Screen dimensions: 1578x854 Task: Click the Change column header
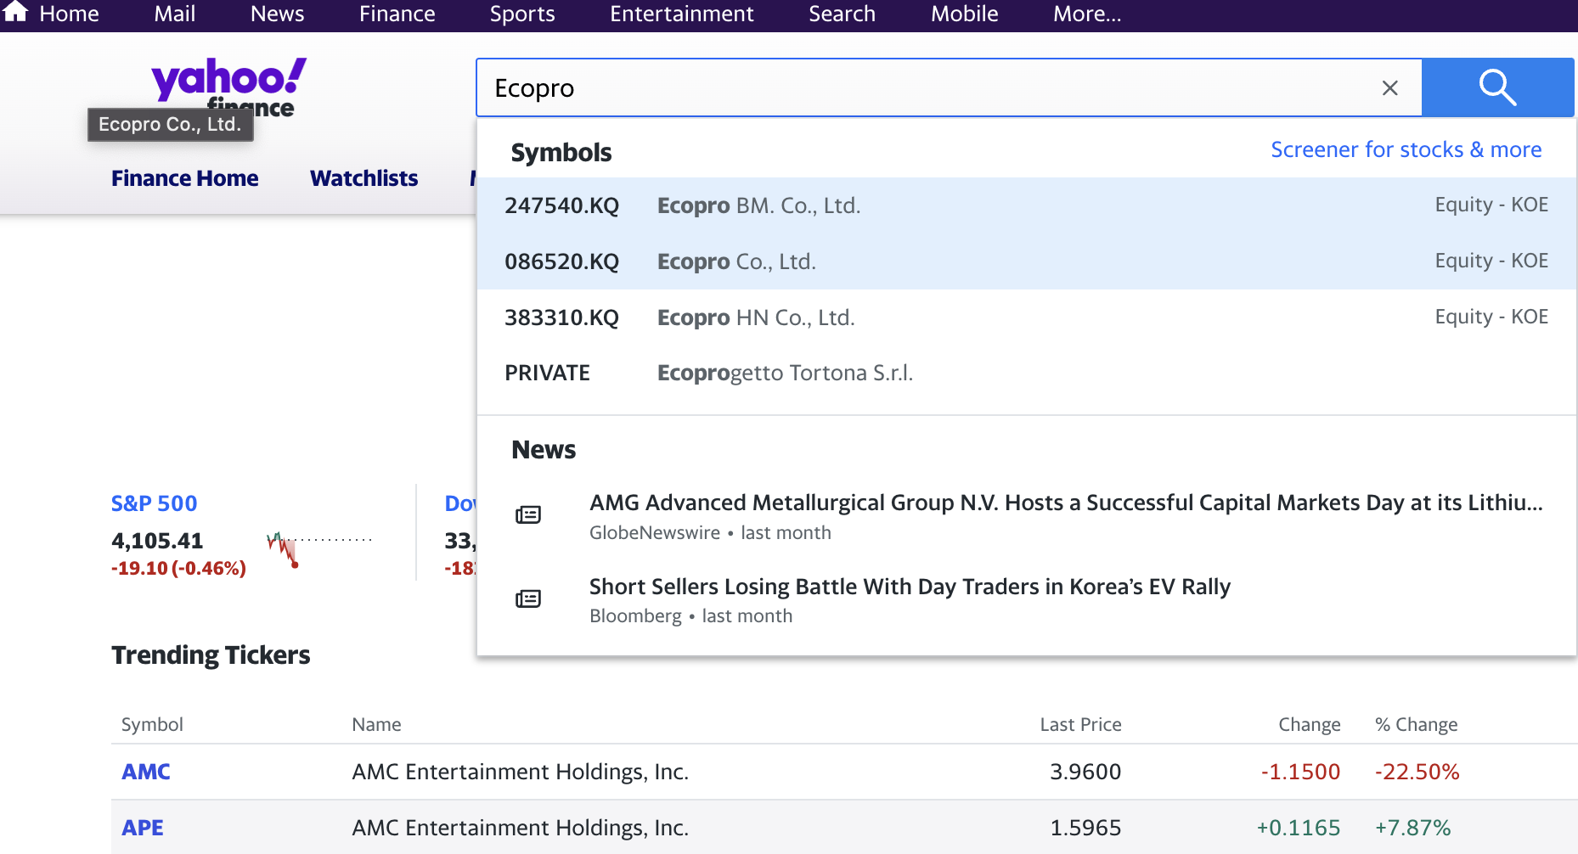coord(1310,725)
